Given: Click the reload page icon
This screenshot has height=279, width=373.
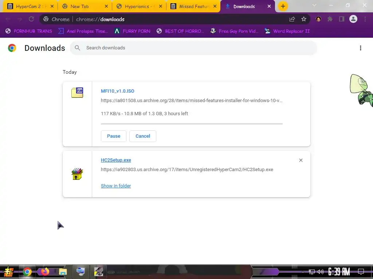Looking at the screenshot, I should [31, 19].
